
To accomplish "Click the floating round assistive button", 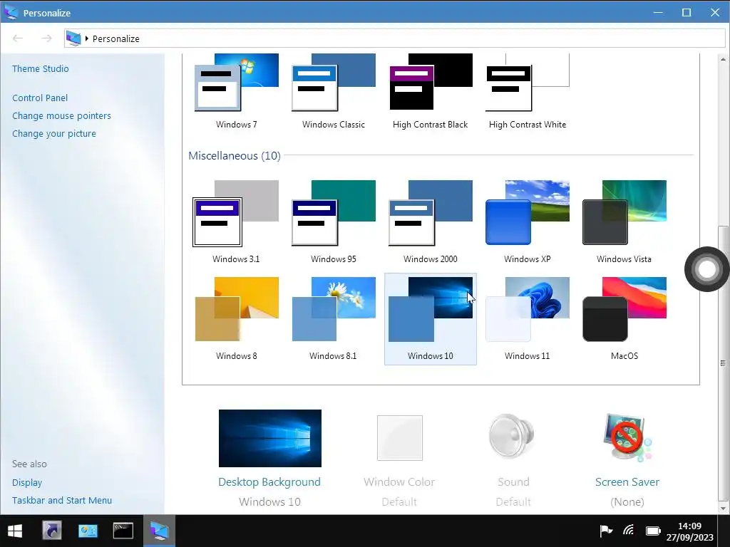I will (x=706, y=269).
